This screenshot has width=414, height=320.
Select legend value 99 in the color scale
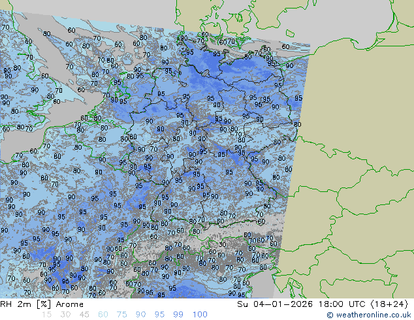point(178,315)
